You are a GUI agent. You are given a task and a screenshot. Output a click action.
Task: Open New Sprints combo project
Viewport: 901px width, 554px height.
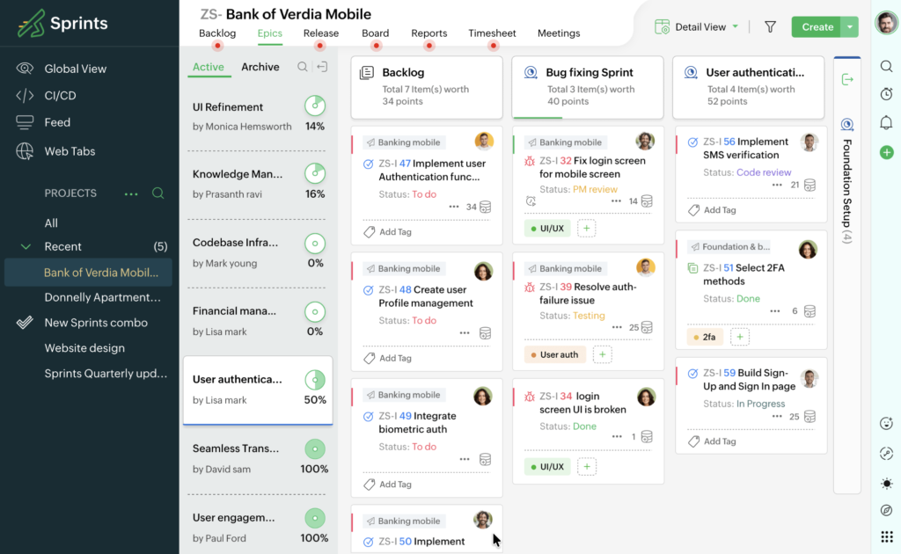pyautogui.click(x=96, y=323)
